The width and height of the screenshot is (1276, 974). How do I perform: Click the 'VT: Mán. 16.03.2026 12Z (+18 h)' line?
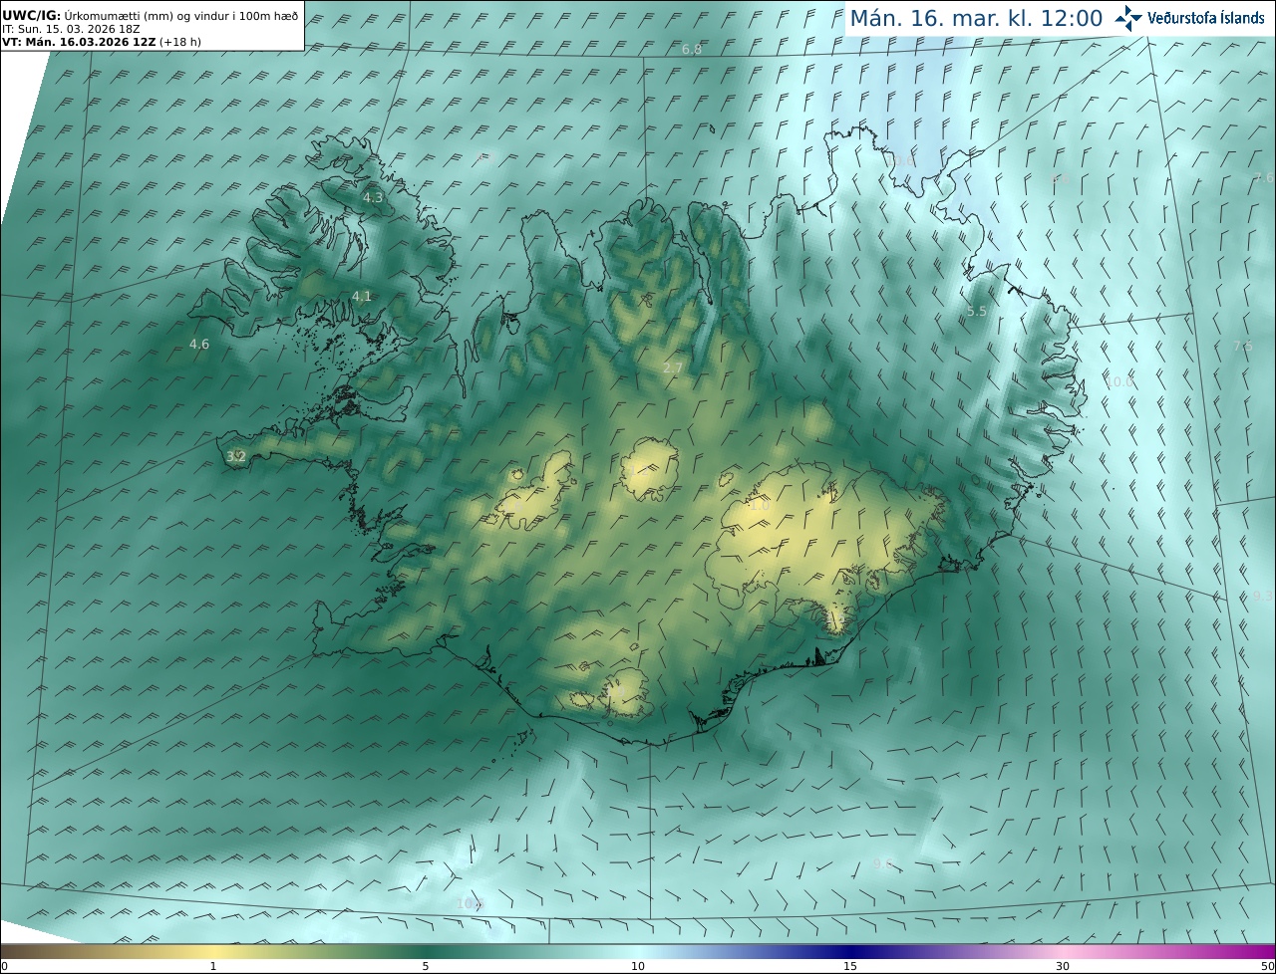(x=102, y=42)
